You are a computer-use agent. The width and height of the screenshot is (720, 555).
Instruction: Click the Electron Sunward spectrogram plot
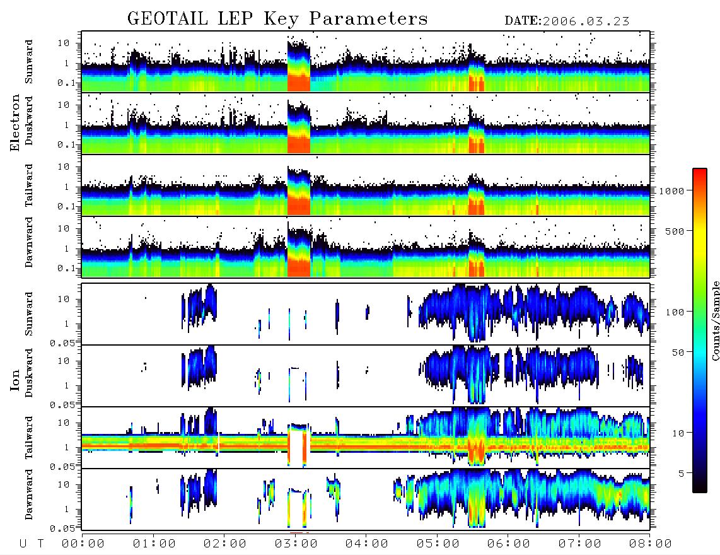click(x=366, y=61)
